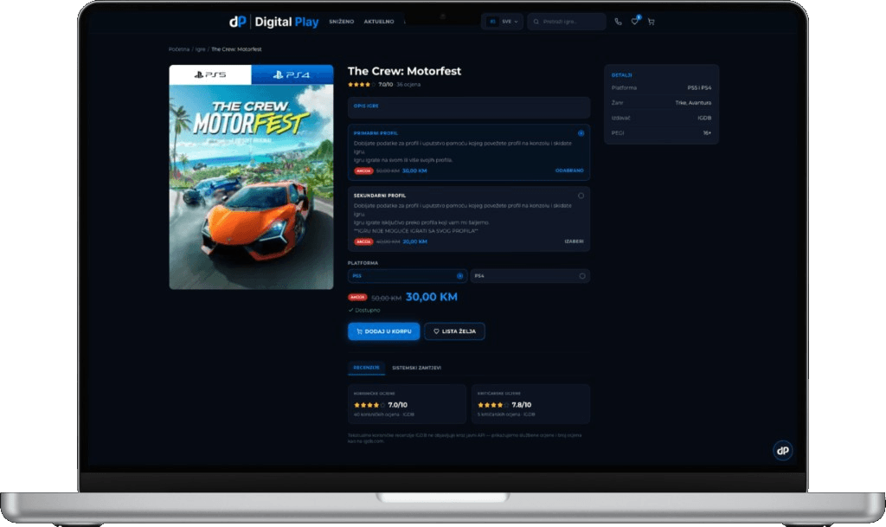Click ODABRANO on Primarni profil card

click(x=569, y=170)
